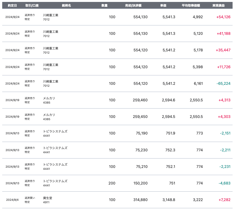Click the +54,126 realized profit value
Screen dimensions: 237x211
[223, 17]
